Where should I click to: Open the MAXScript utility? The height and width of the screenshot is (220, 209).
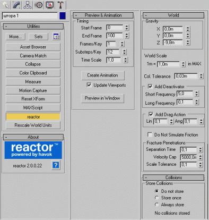[x=33, y=107]
